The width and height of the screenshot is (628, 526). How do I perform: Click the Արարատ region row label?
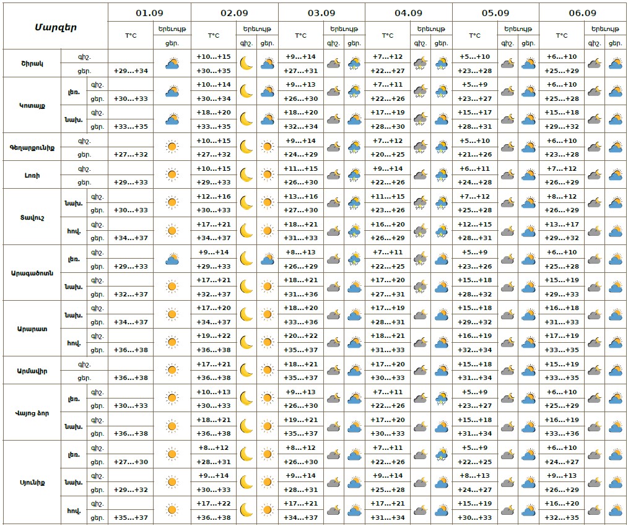(32, 329)
